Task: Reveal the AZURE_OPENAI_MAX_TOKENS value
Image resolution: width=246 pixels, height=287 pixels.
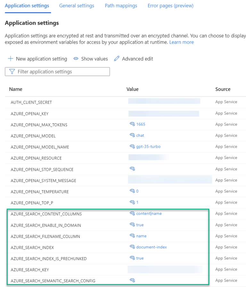Action: (132, 124)
